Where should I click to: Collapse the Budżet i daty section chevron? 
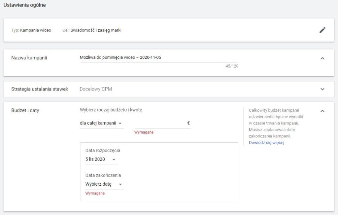[x=322, y=111]
